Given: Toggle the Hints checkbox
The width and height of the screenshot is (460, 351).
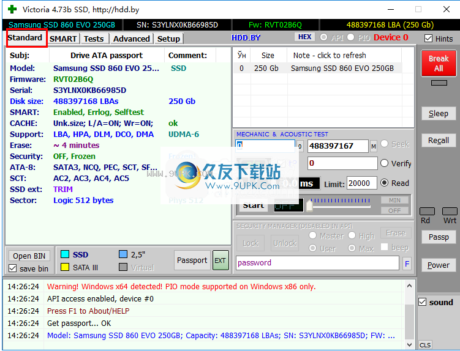Looking at the screenshot, I should coord(428,39).
